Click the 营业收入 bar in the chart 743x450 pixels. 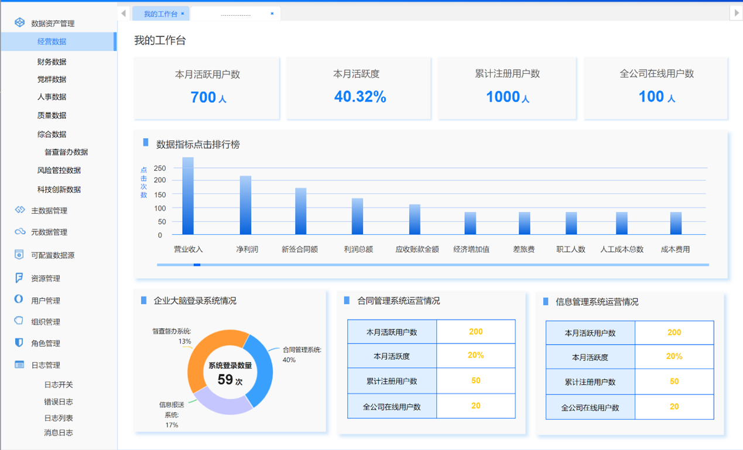[188, 196]
